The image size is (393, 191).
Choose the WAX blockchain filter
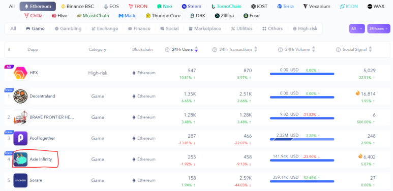pyautogui.click(x=376, y=7)
